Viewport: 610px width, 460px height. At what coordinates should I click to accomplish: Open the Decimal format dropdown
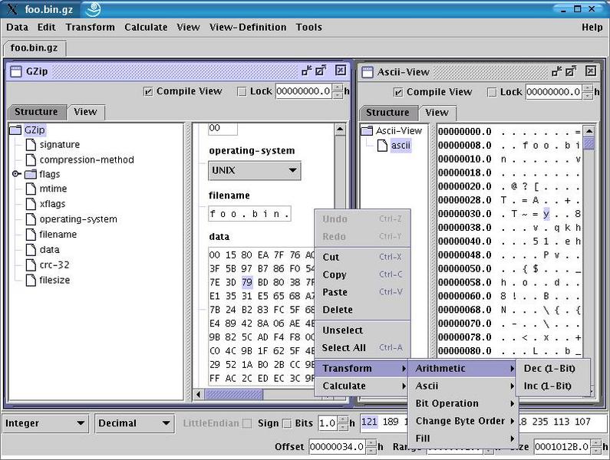coord(134,423)
